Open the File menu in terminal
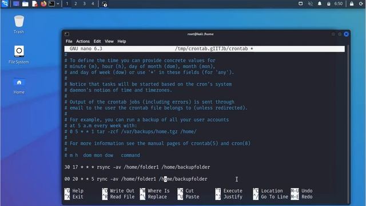 (69, 41)
